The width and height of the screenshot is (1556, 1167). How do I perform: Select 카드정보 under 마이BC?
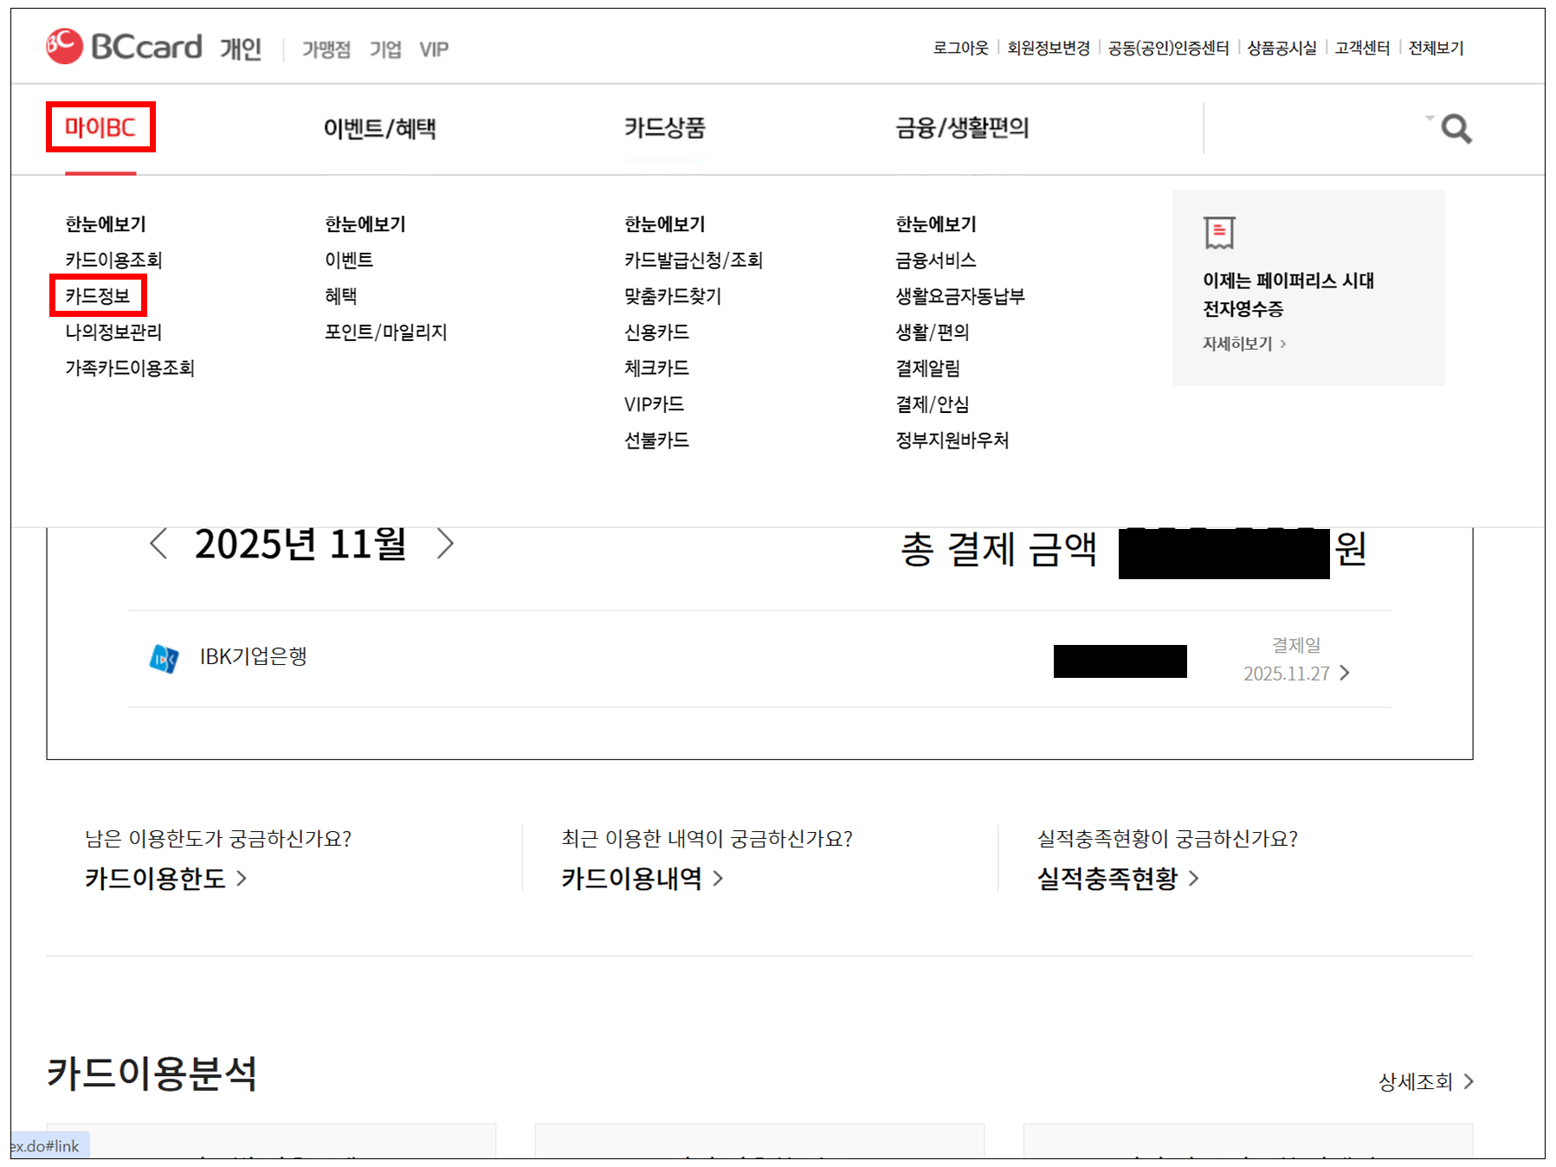click(x=98, y=296)
